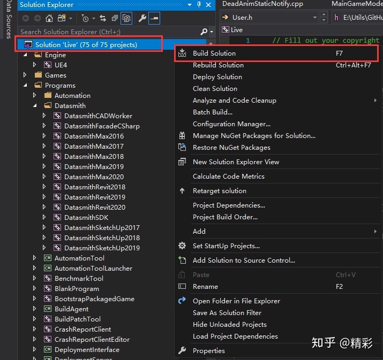Image resolution: width=383 pixels, height=360 pixels.
Task: Focus the Search Solution Explorer field
Action: point(109,32)
